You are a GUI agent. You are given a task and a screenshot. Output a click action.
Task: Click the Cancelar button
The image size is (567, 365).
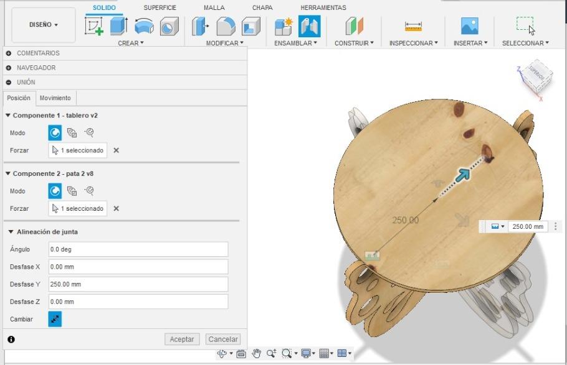pyautogui.click(x=223, y=339)
